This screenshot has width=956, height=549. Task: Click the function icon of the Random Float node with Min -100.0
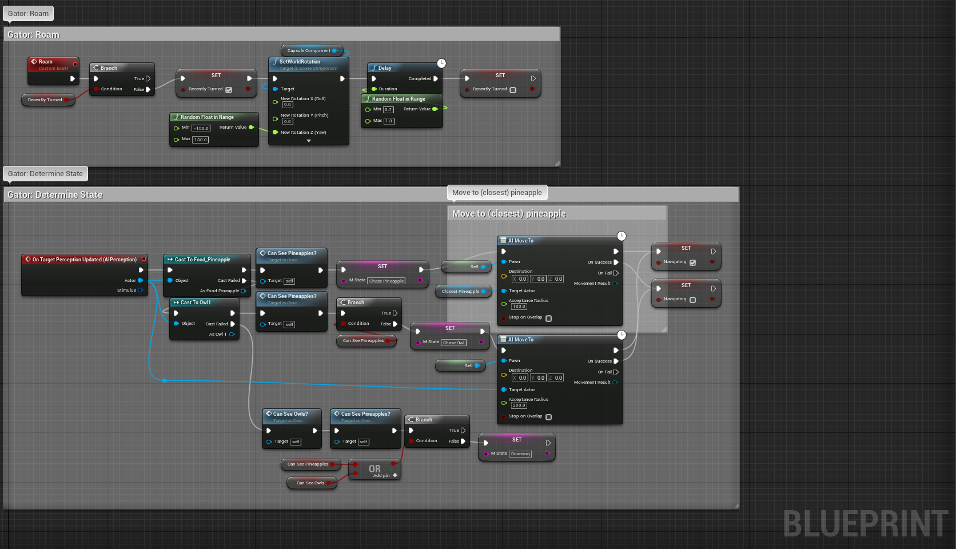[x=176, y=117]
